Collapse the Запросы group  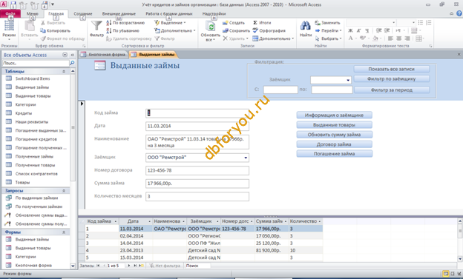point(64,191)
